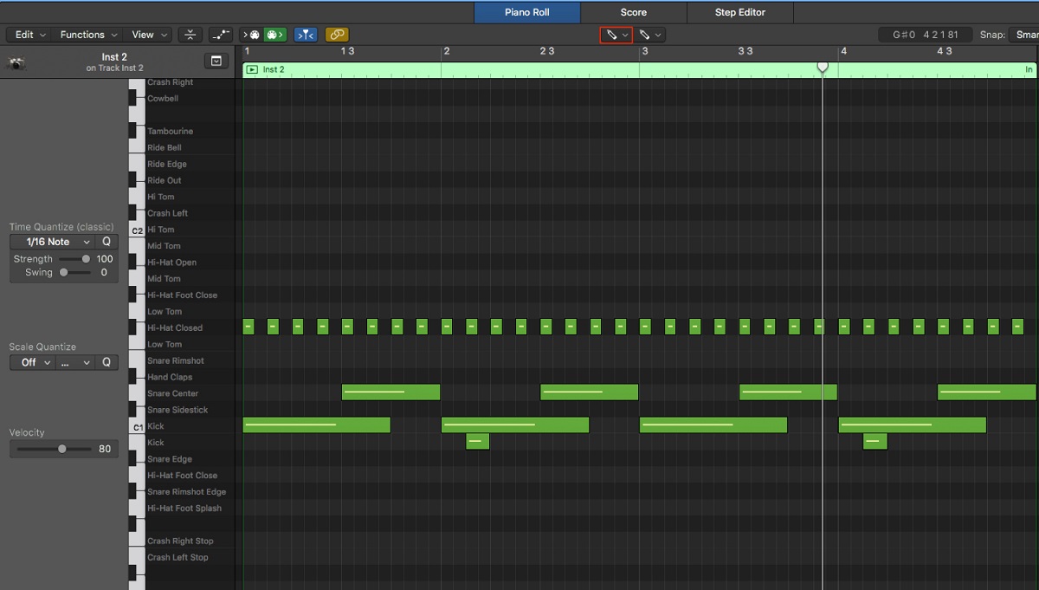Image resolution: width=1039 pixels, height=590 pixels.
Task: Click the play icon on the Inst 2 region header
Action: point(251,68)
